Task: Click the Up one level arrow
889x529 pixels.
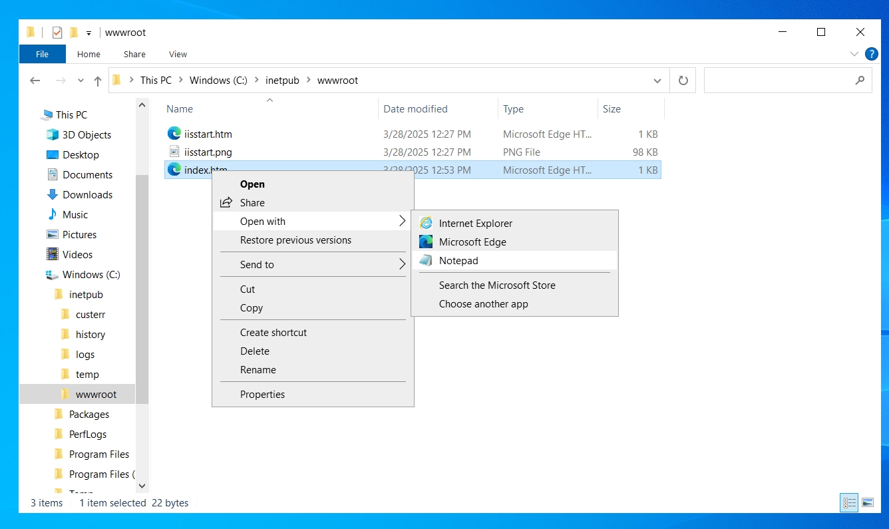Action: click(x=98, y=81)
